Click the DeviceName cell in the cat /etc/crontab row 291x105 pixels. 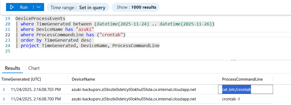[134, 90]
